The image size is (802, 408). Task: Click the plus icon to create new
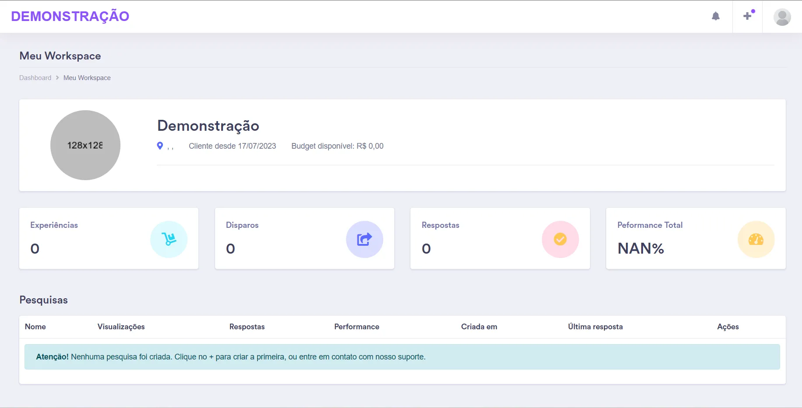pos(748,16)
